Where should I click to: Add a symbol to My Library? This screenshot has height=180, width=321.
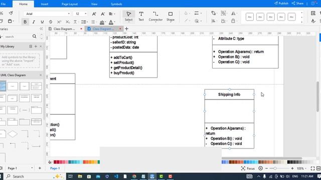(36, 46)
